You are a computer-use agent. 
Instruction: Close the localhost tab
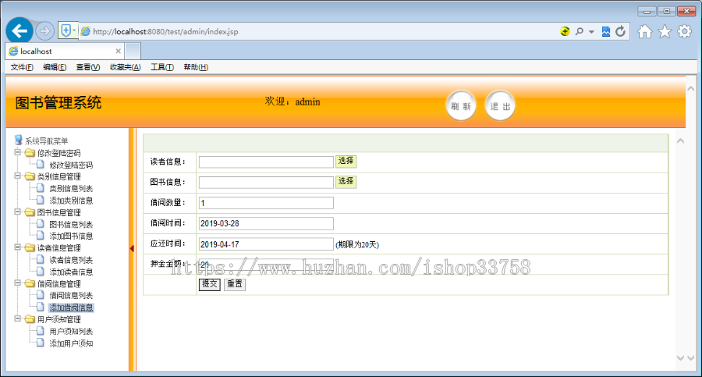pyautogui.click(x=119, y=51)
